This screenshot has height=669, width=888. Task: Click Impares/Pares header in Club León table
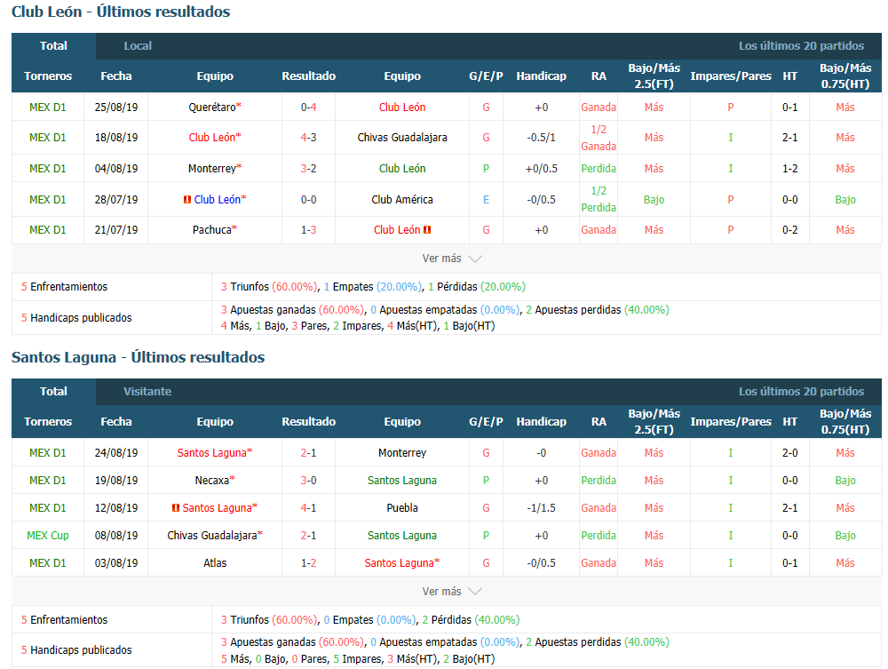pos(731,76)
